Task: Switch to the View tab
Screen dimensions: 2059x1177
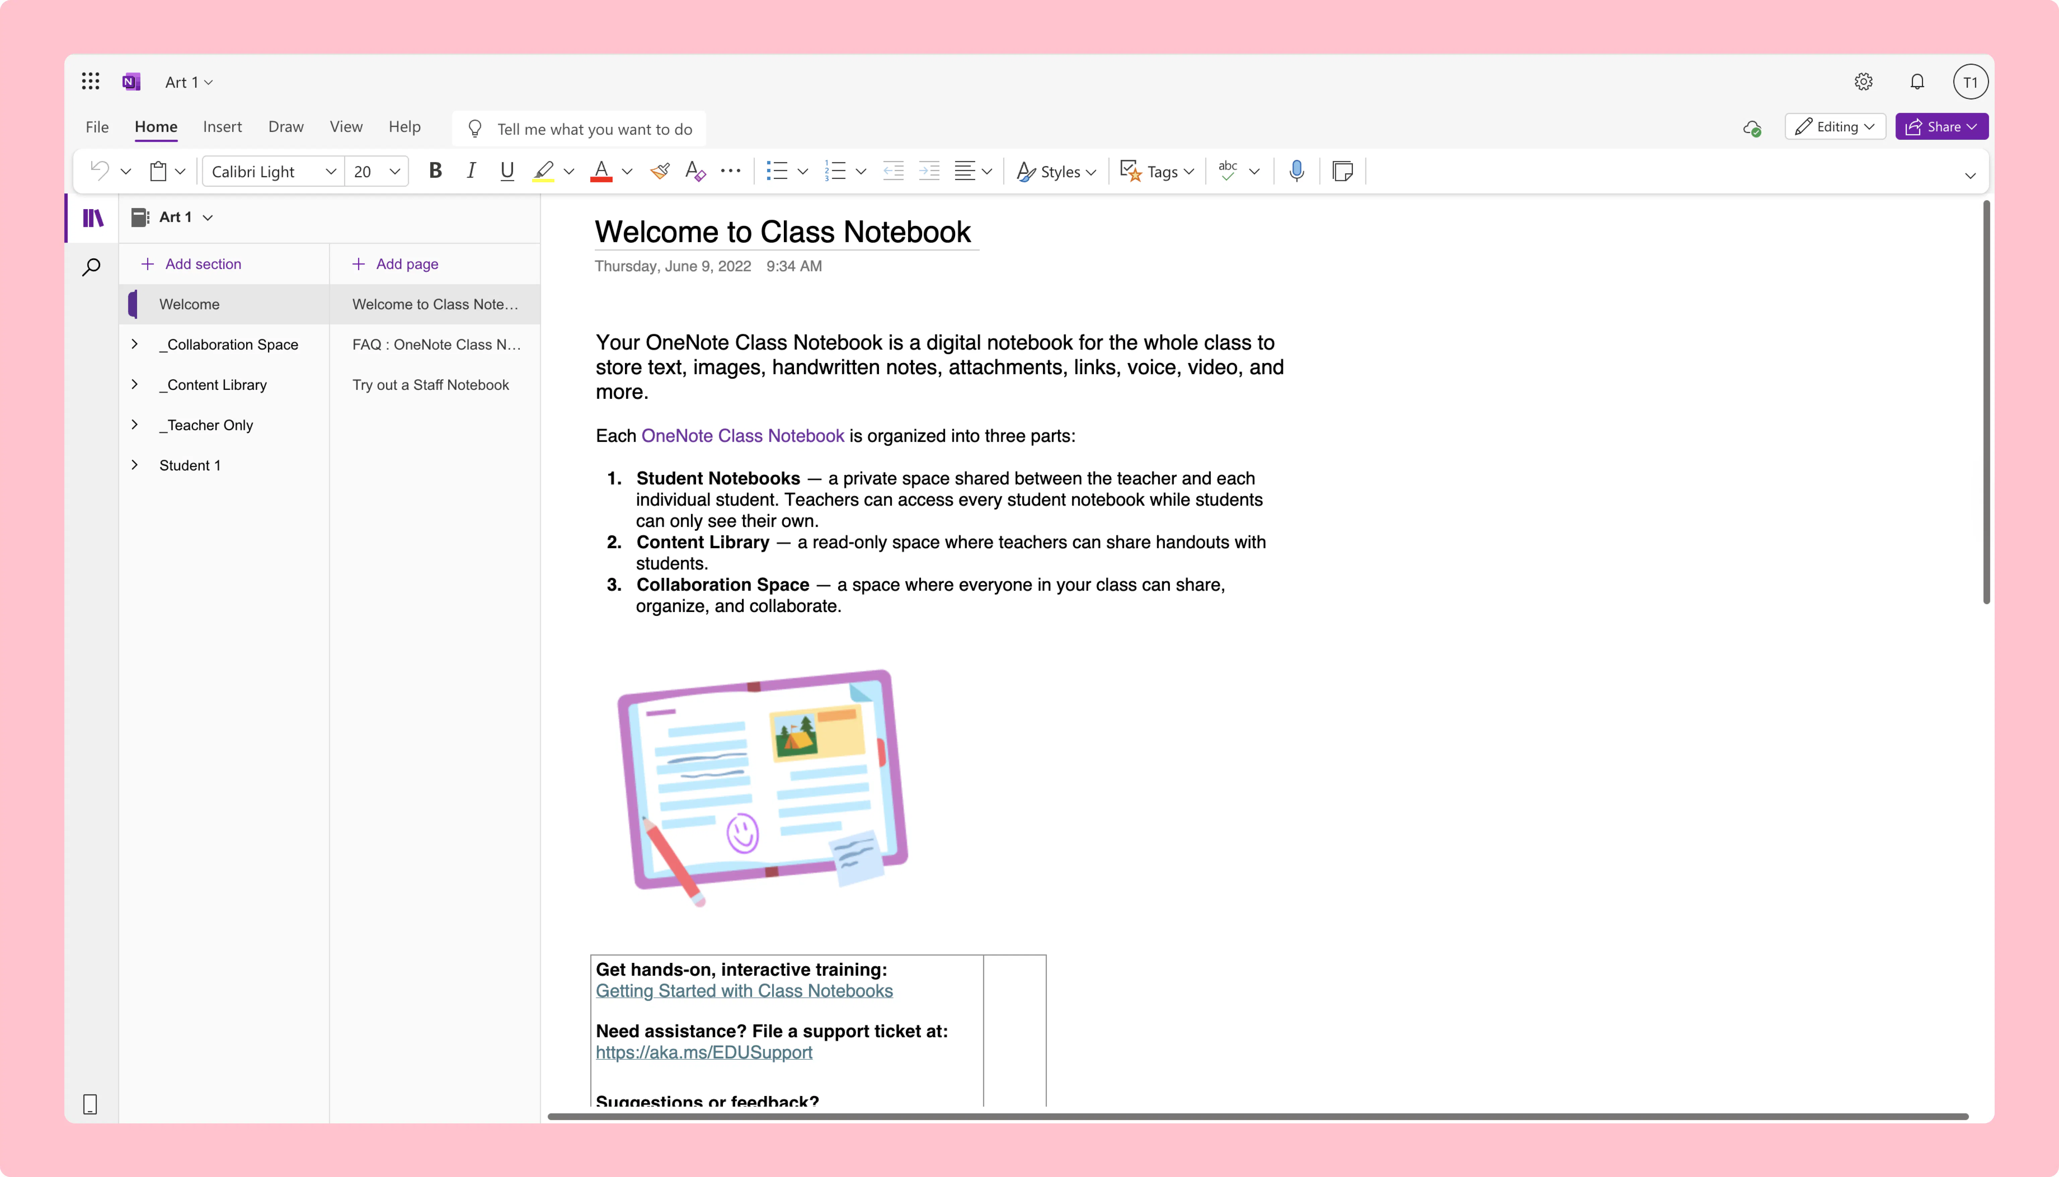Action: pos(346,127)
